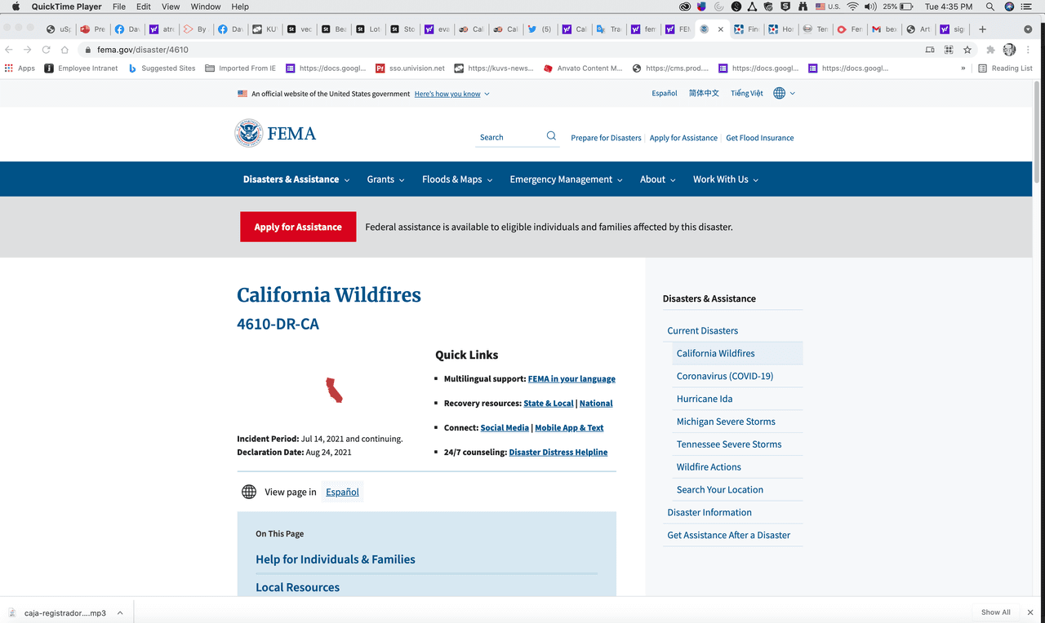Open the macOS Spotlight search icon

[x=989, y=7]
